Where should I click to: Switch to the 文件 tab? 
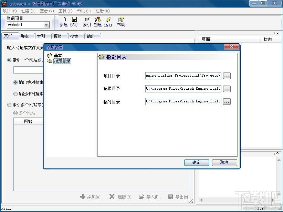10,36
